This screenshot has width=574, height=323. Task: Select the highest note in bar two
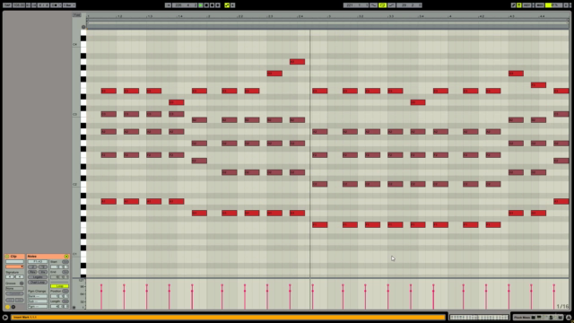tap(297, 62)
